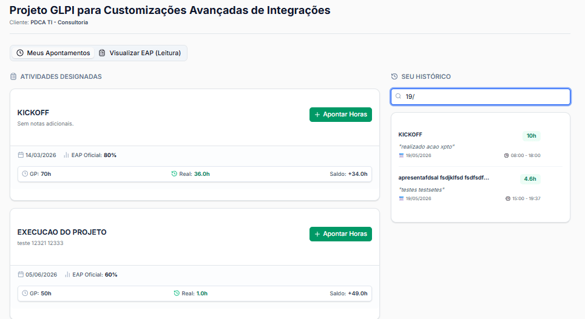The height and width of the screenshot is (319, 585).
Task: Click the clock icon next to GP: 70h
Action: point(25,173)
